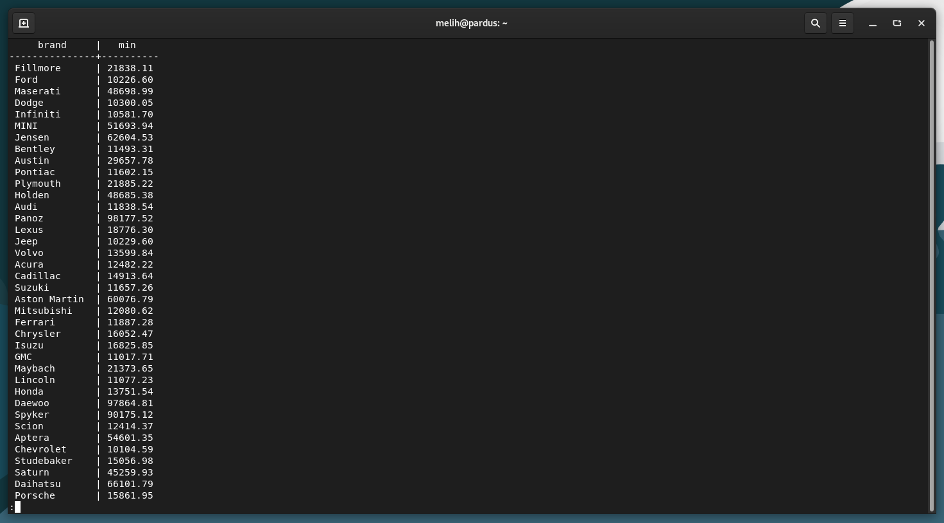
Task: Click the Volvo brand entry
Action: [x=29, y=253]
